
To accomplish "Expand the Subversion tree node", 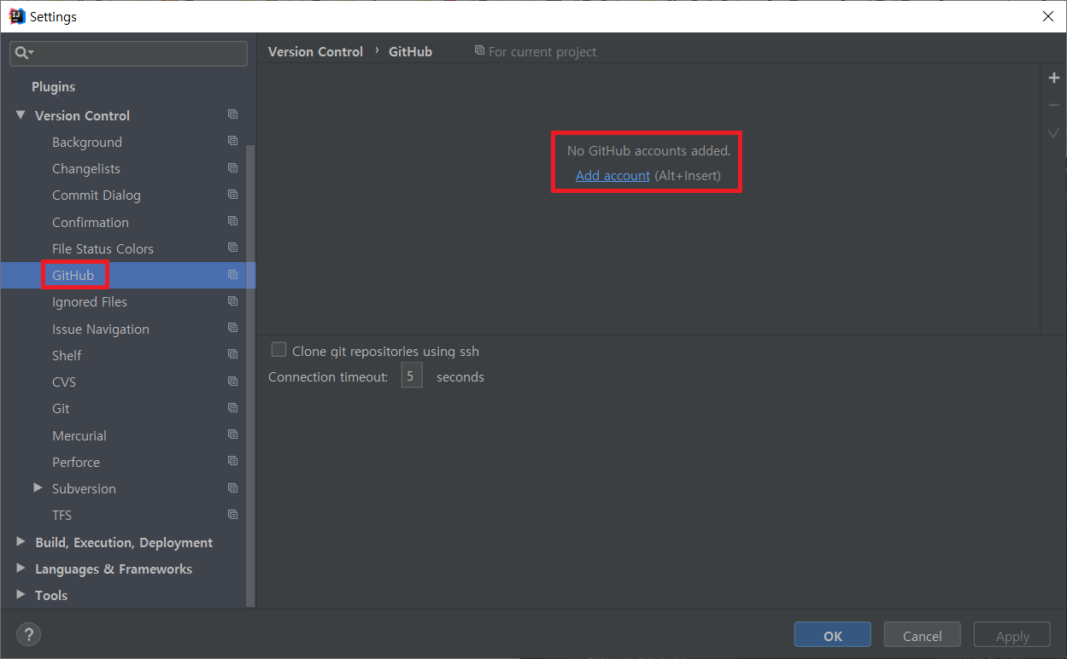I will click(x=38, y=488).
